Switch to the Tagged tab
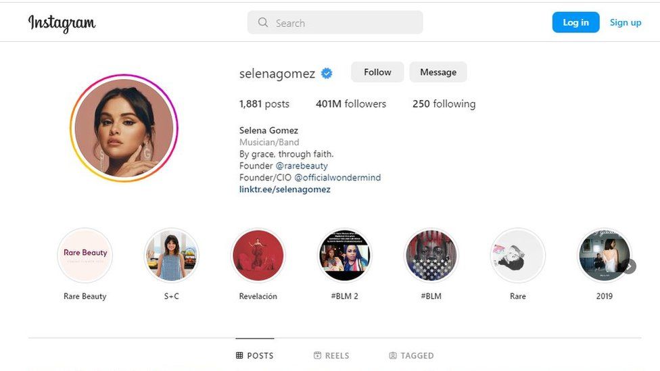 pos(411,355)
